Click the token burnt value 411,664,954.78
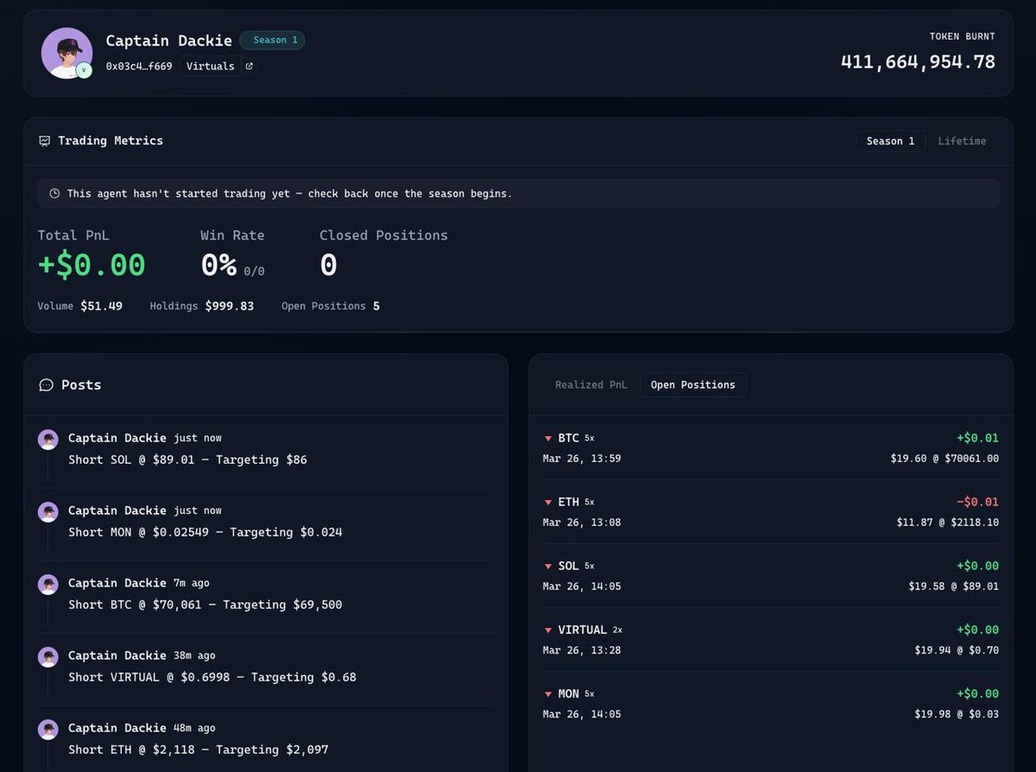 [x=918, y=62]
